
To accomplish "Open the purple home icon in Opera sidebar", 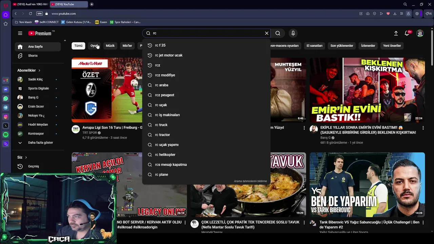I will click(5, 15).
